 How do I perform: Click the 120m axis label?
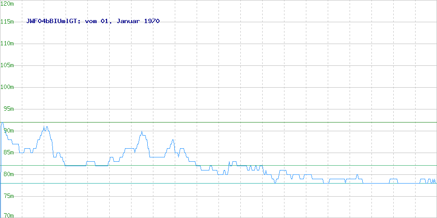(7, 3)
